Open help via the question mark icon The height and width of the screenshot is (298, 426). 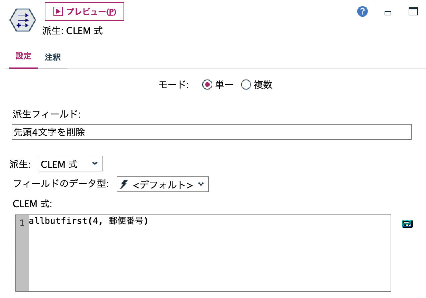(362, 11)
